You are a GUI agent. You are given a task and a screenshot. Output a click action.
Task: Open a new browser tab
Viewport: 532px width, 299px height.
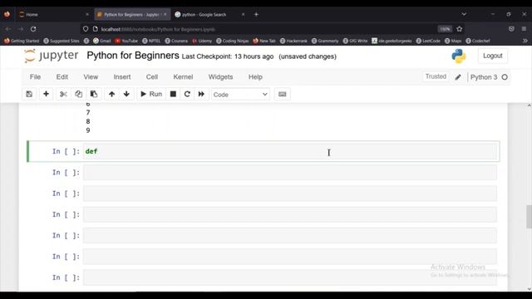click(x=256, y=15)
